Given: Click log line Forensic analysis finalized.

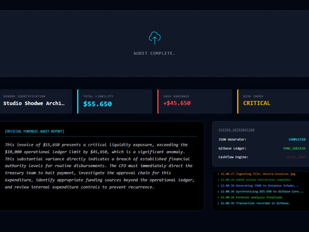Looking at the screenshot, I should coord(250,197).
